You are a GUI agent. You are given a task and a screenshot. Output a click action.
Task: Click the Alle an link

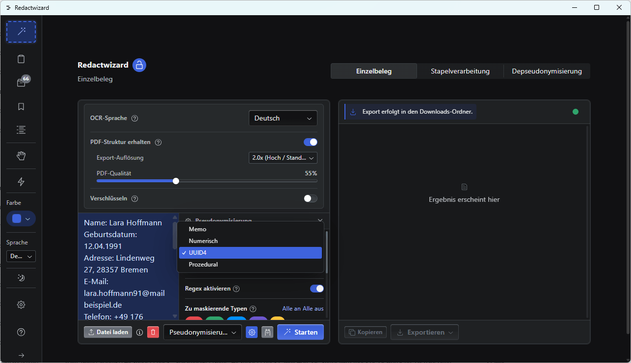click(291, 309)
